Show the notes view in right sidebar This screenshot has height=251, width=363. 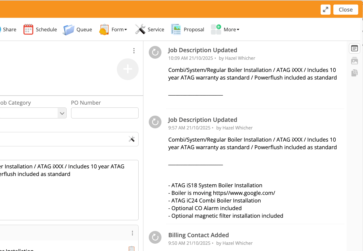click(354, 49)
